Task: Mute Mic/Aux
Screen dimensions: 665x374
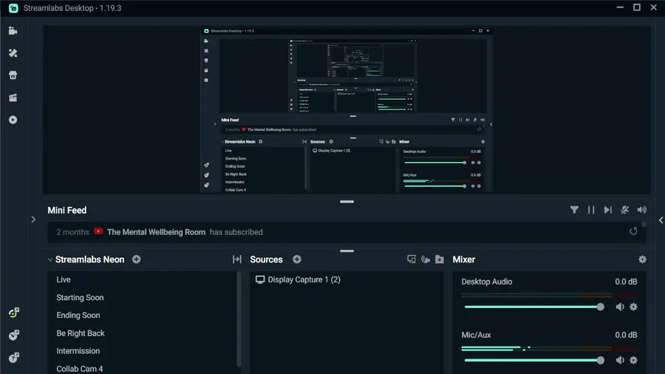Action: pos(620,360)
